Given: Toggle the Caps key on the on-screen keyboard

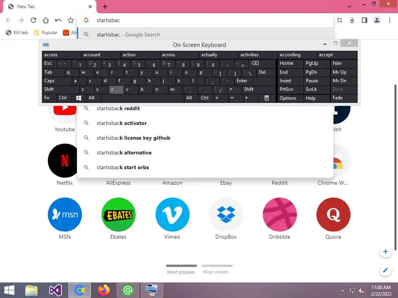Looking at the screenshot, I should point(57,81).
